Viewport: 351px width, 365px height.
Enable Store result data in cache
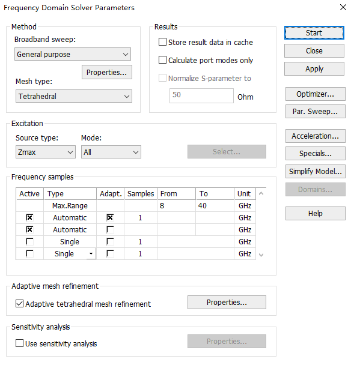[162, 42]
